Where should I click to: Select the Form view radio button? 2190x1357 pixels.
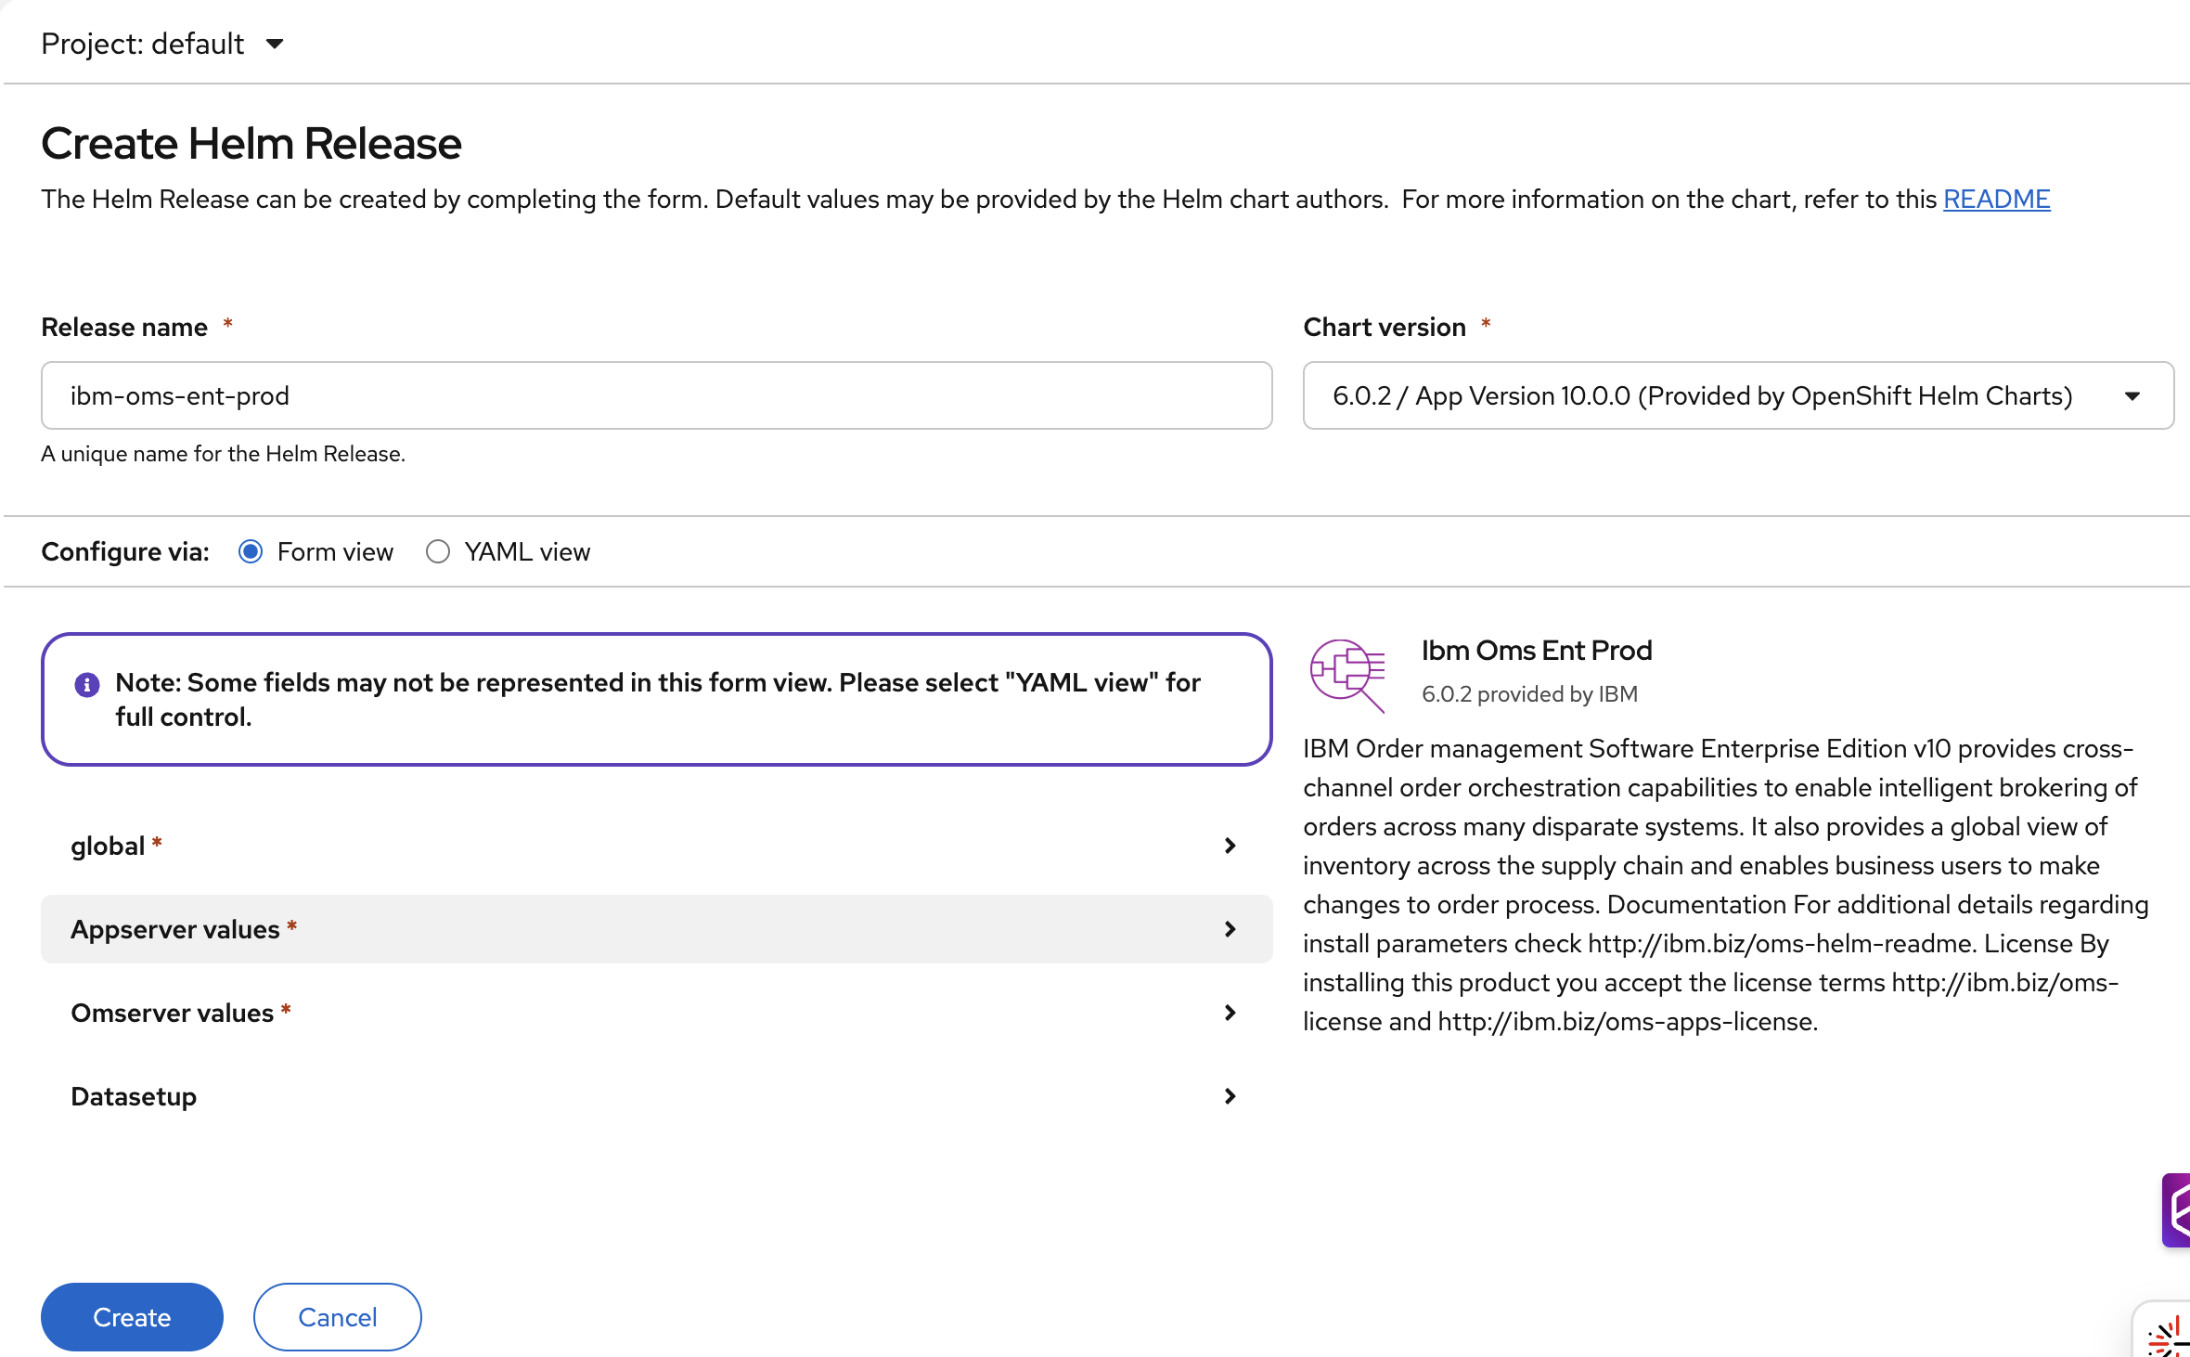tap(251, 552)
